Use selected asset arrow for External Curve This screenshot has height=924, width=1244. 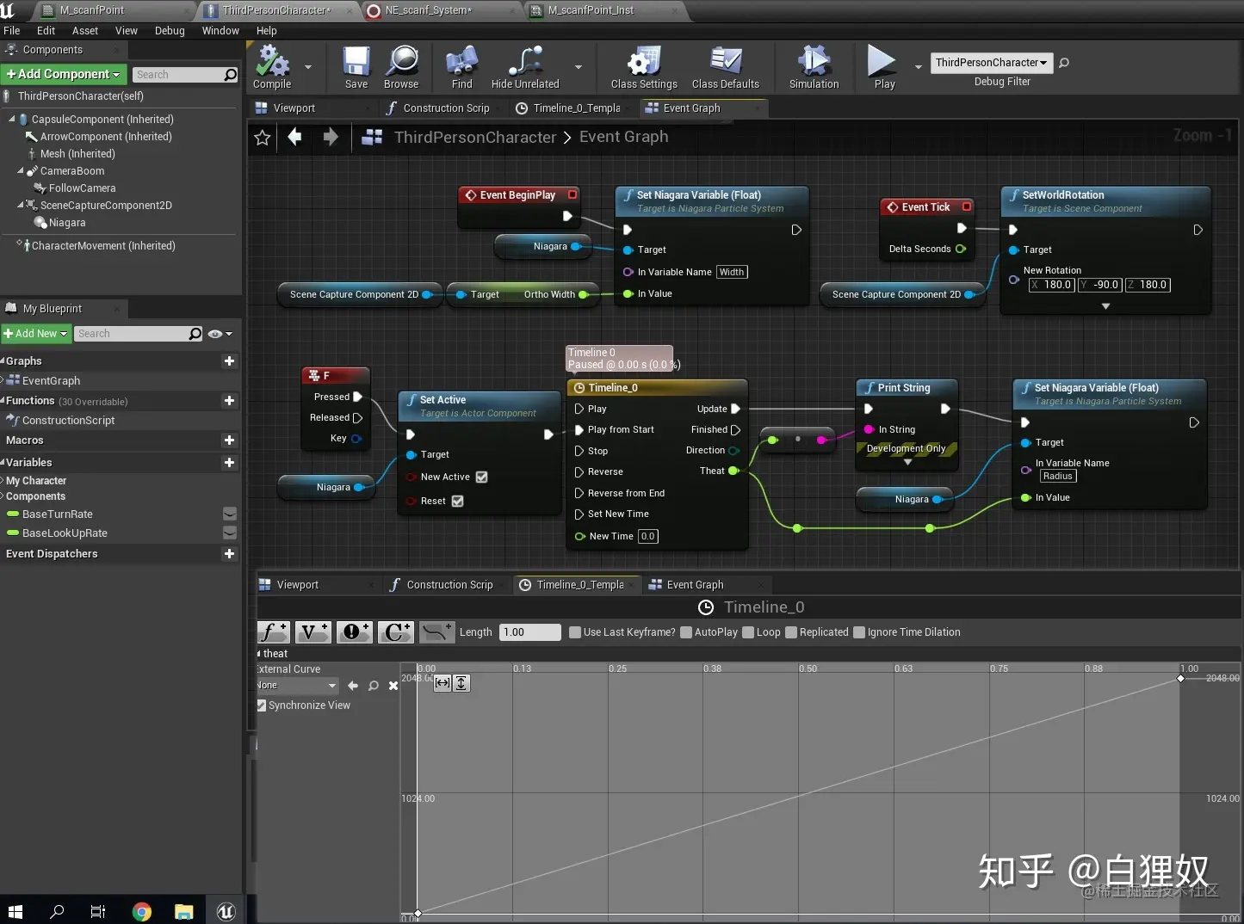353,686
